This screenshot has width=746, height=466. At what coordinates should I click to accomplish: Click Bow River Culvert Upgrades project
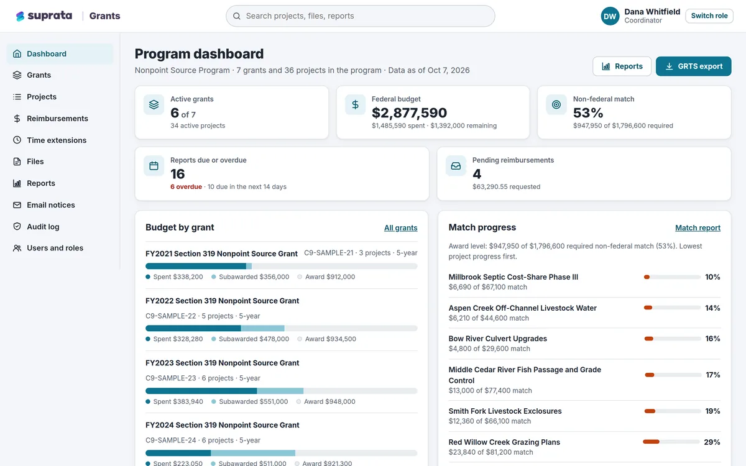pyautogui.click(x=498, y=339)
